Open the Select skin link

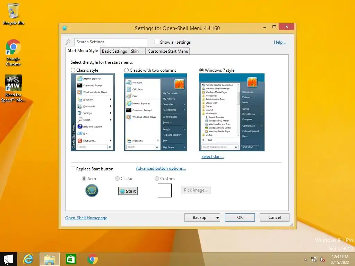[213, 157]
